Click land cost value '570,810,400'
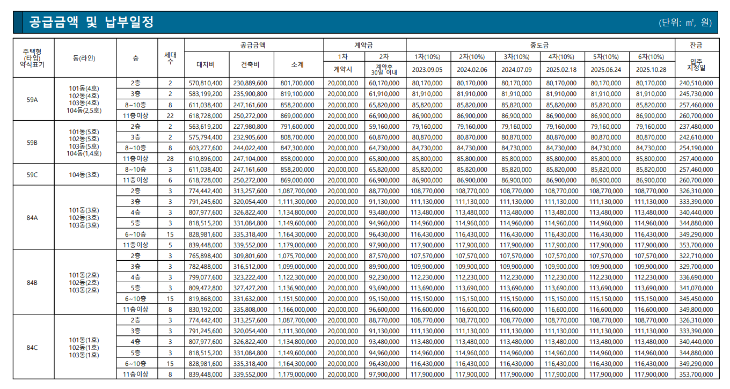The height and width of the screenshot is (389, 730). click(x=206, y=83)
